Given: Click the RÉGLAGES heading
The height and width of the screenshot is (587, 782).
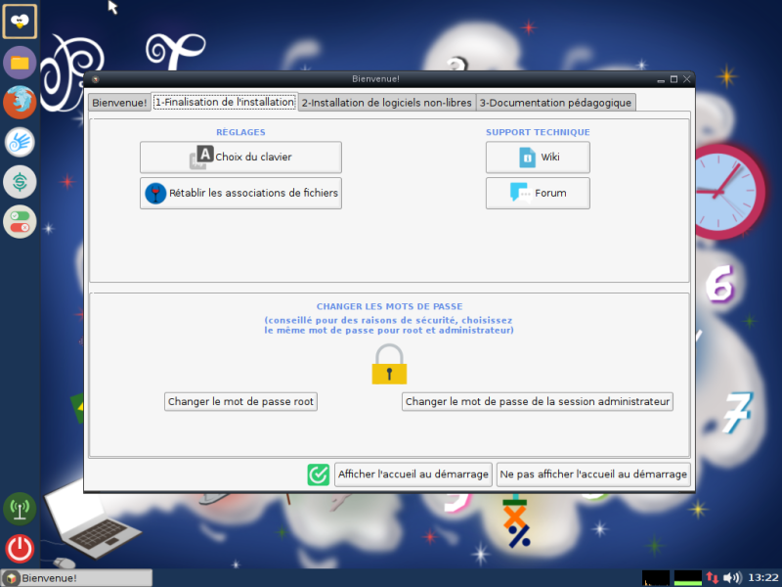Looking at the screenshot, I should 240,132.
